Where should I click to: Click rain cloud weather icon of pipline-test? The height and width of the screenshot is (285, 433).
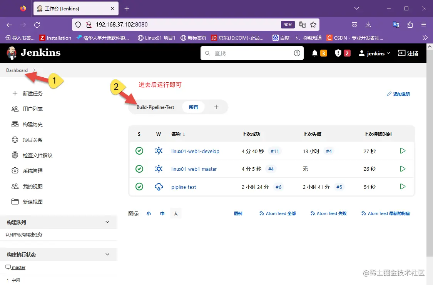click(159, 187)
